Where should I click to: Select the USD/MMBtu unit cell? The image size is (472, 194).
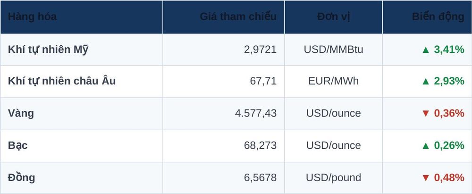[334, 50]
